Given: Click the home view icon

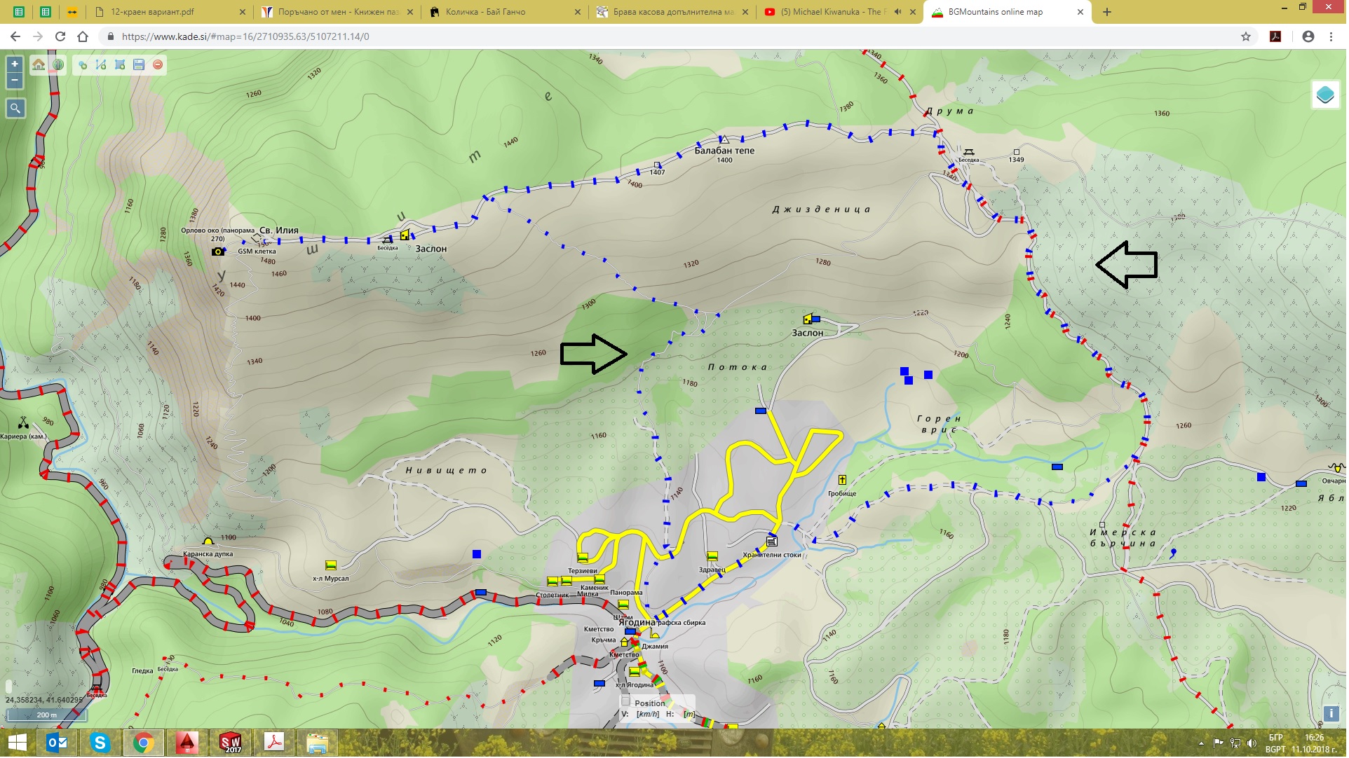Looking at the screenshot, I should [x=39, y=64].
